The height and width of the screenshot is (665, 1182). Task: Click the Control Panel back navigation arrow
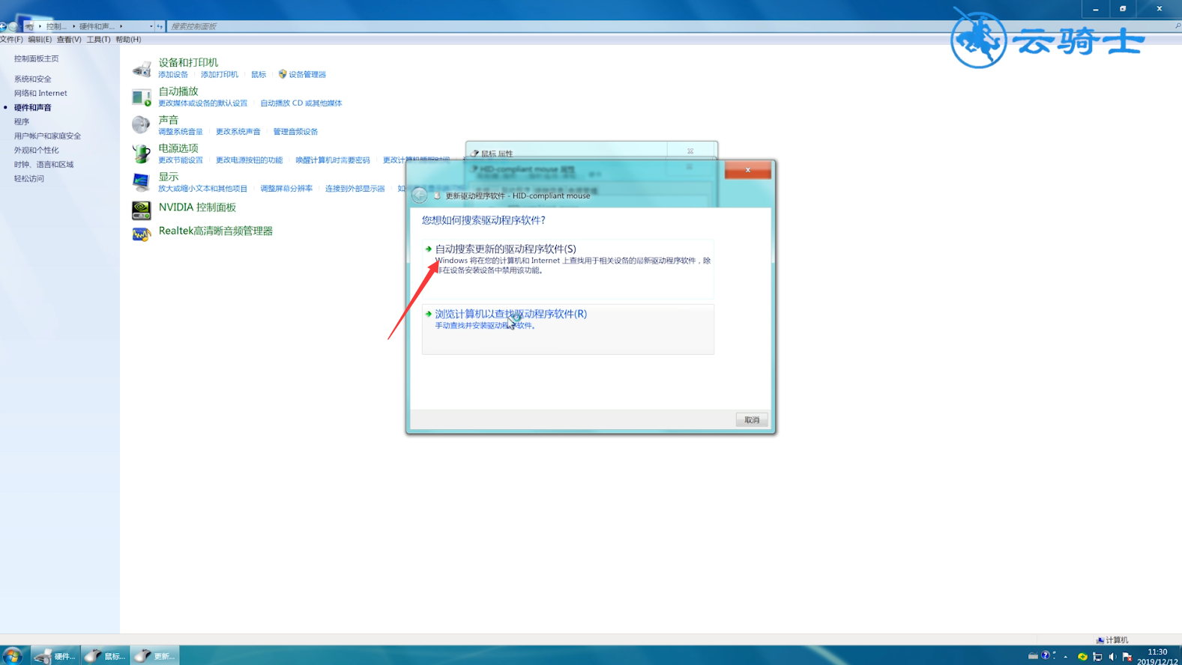click(x=3, y=26)
